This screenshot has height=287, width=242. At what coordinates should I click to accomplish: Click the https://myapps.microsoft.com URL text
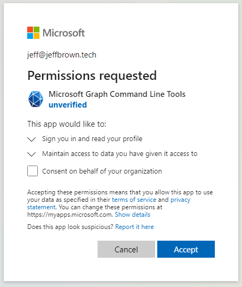(70, 215)
